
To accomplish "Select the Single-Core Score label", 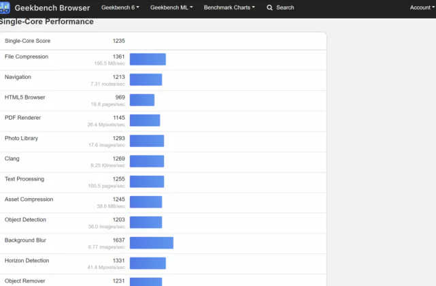I will click(x=27, y=41).
